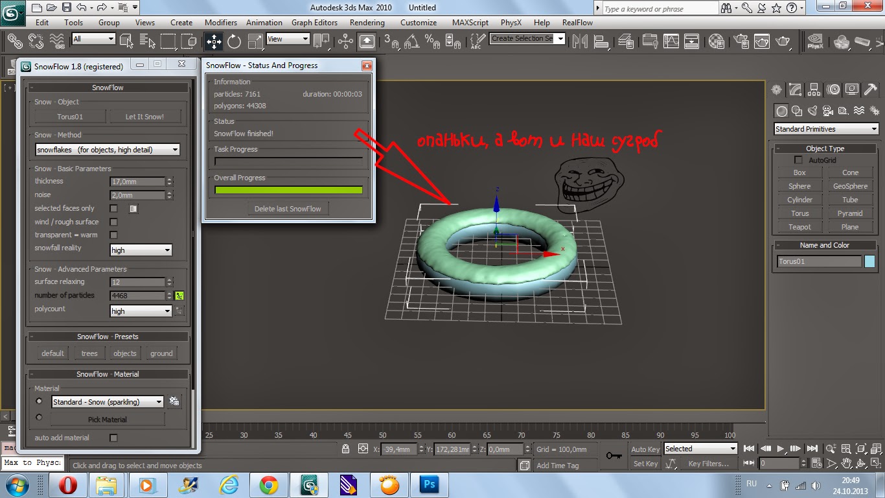This screenshot has height=498, width=885.
Task: Open the All selection filter dropdown
Action: coord(94,39)
